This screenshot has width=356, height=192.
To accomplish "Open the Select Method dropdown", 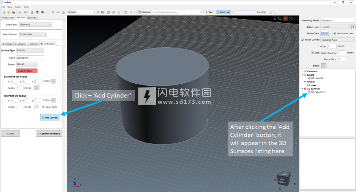I will pos(33,34).
